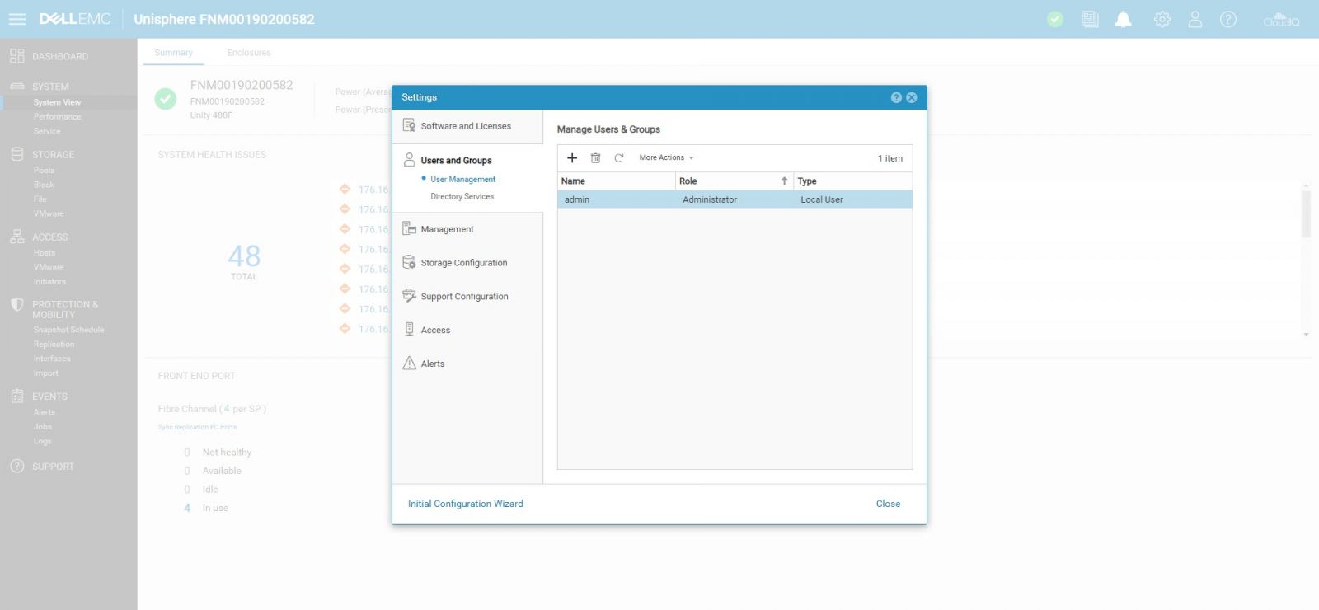Image resolution: width=1319 pixels, height=610 pixels.
Task: Expand Storage Configuration section
Action: (x=463, y=263)
